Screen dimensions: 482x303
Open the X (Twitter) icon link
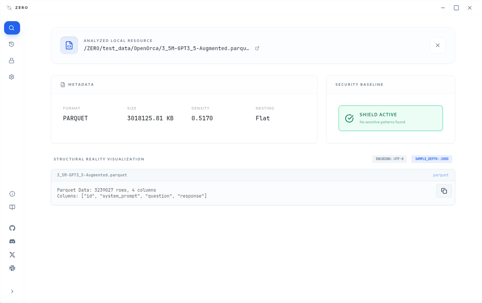point(12,255)
